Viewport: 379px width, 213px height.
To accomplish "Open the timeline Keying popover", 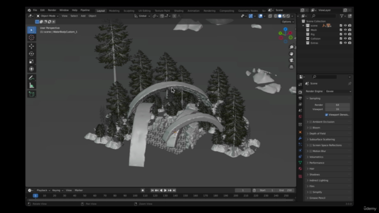I will (57, 191).
